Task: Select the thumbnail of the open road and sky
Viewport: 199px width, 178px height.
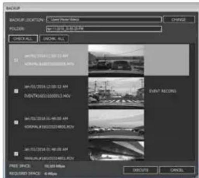Action: click(116, 124)
